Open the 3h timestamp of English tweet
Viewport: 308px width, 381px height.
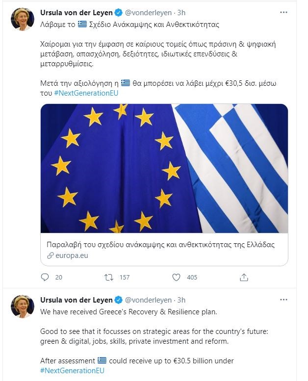181,300
